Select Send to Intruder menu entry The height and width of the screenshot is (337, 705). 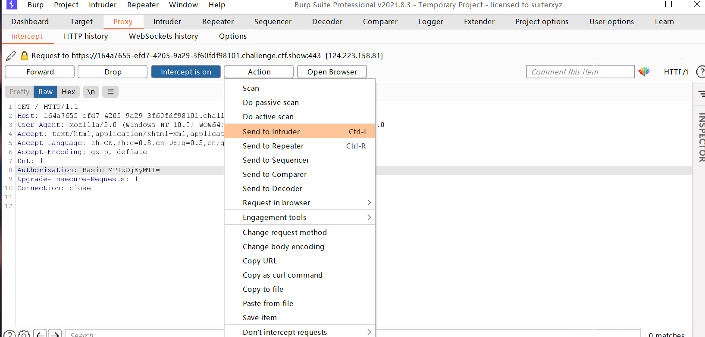point(300,132)
